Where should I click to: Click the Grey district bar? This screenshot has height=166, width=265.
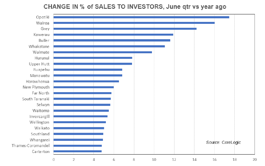coord(124,29)
